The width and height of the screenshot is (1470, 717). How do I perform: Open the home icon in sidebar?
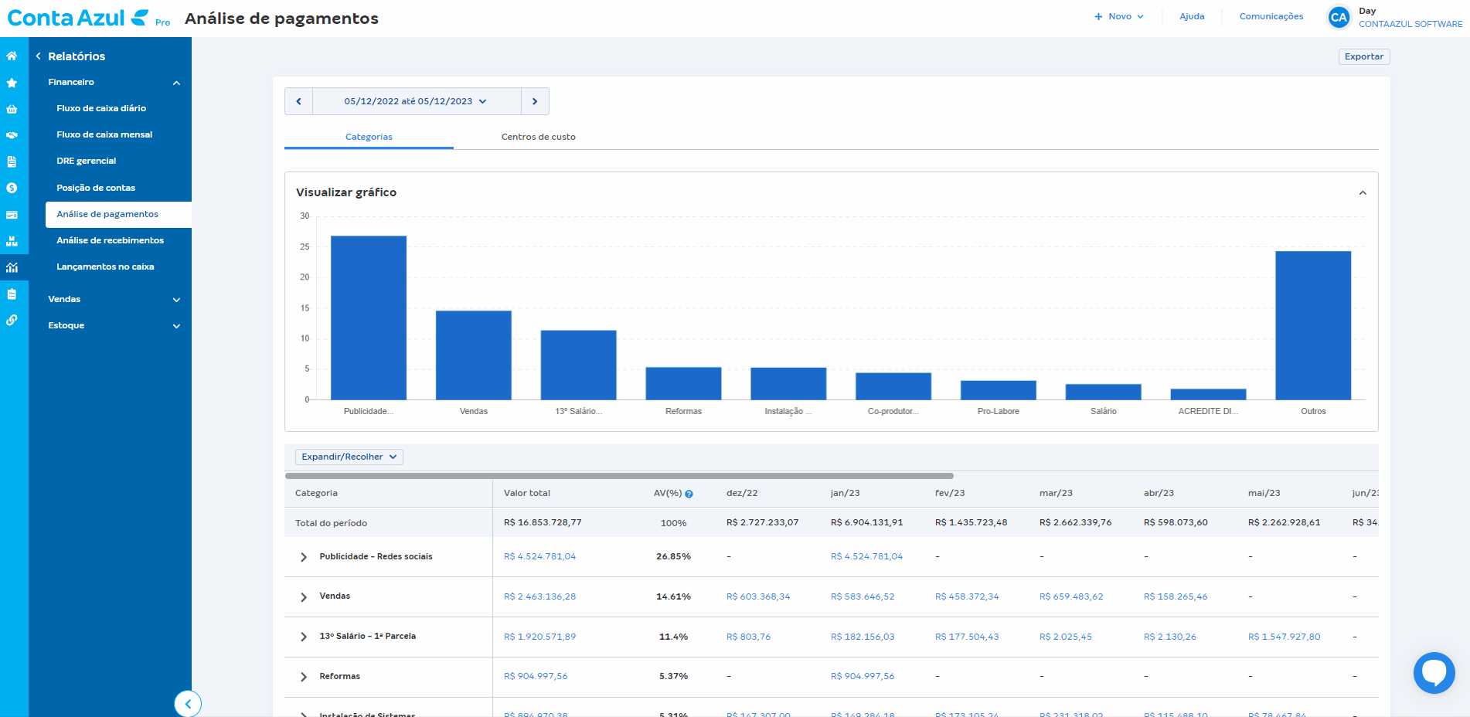(x=12, y=56)
